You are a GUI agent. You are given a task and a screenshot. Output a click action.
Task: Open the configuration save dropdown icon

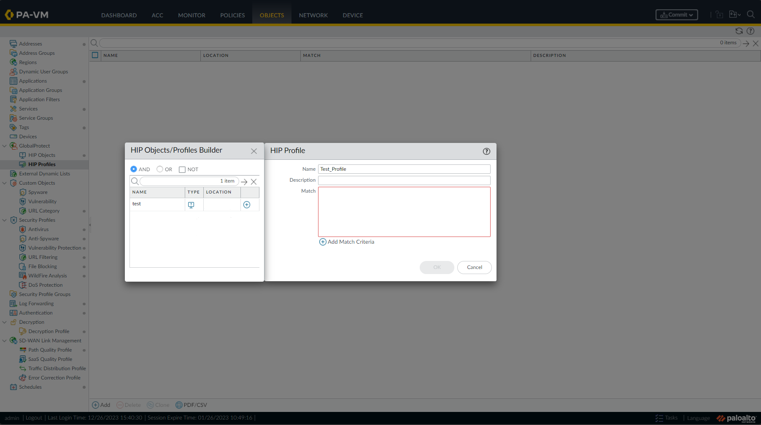(x=735, y=15)
